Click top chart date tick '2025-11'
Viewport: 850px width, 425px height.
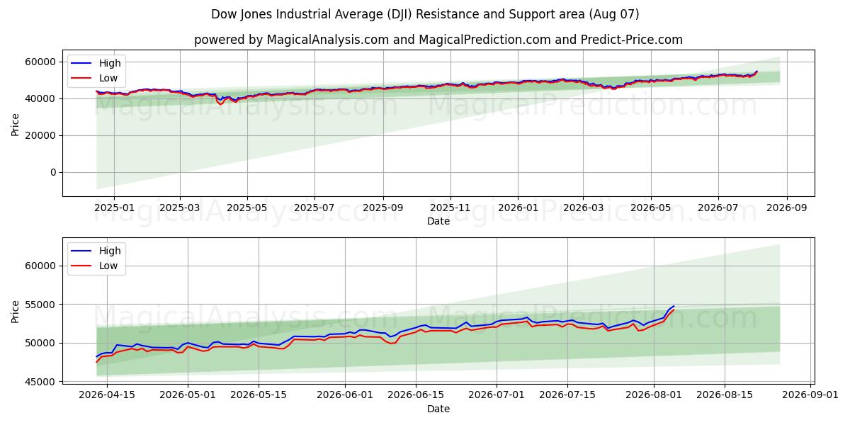(x=450, y=208)
